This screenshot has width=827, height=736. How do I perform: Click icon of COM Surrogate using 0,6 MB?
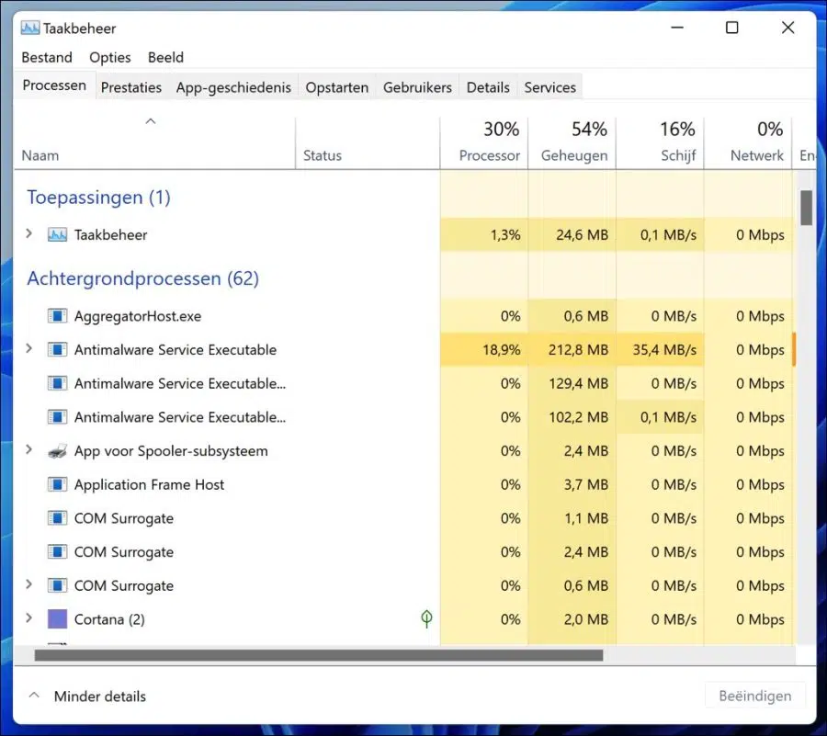point(57,585)
